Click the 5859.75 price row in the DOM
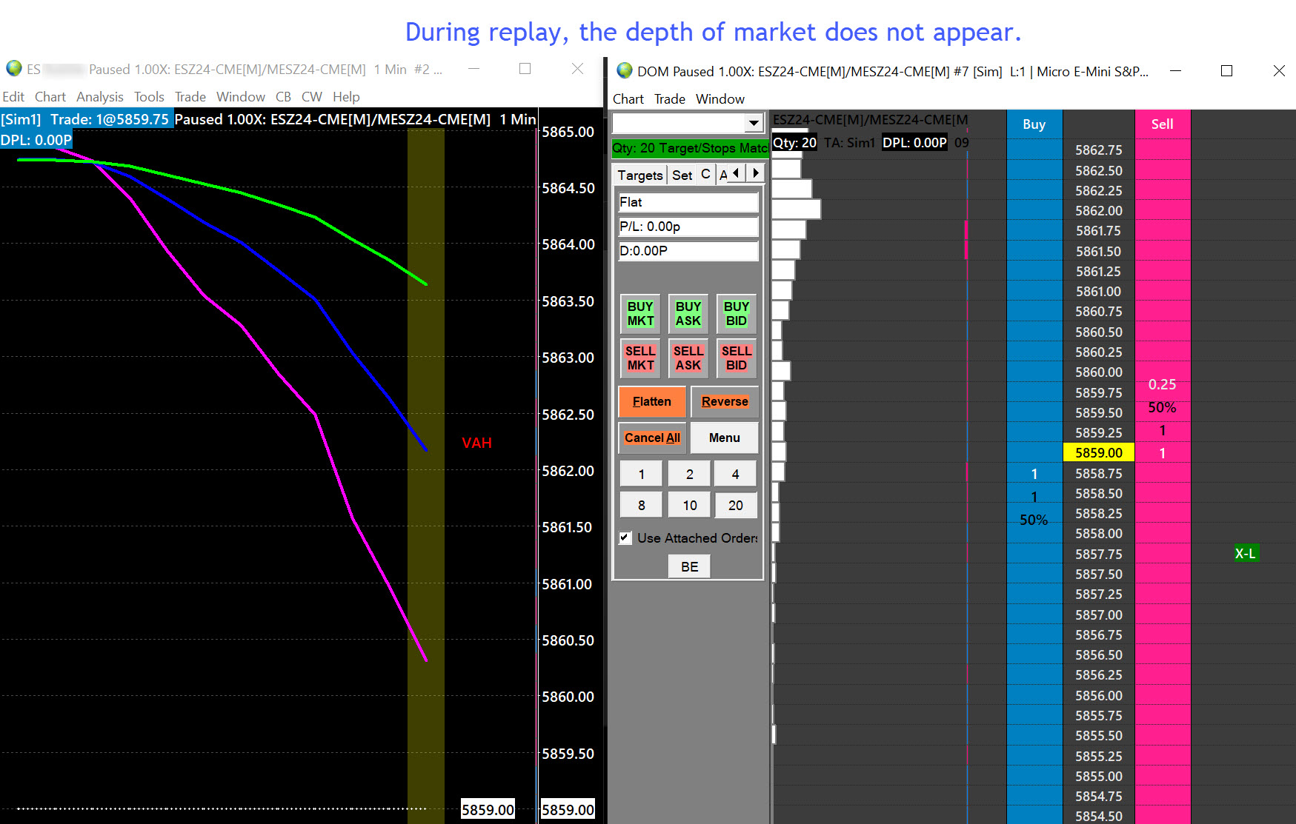Viewport: 1296px width, 824px height. coord(1099,392)
